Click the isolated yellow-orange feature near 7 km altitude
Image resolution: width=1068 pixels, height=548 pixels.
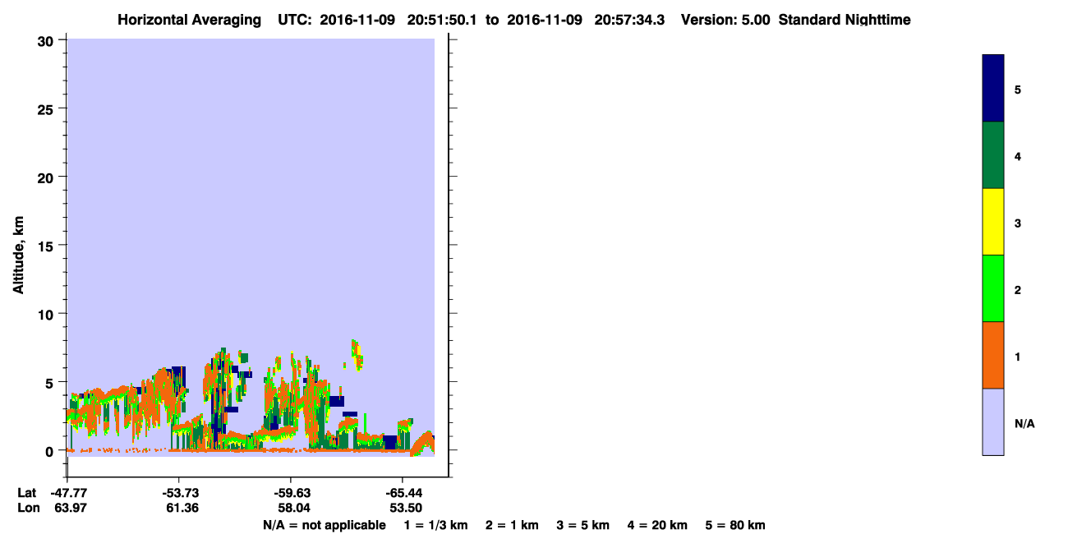pyautogui.click(x=357, y=354)
